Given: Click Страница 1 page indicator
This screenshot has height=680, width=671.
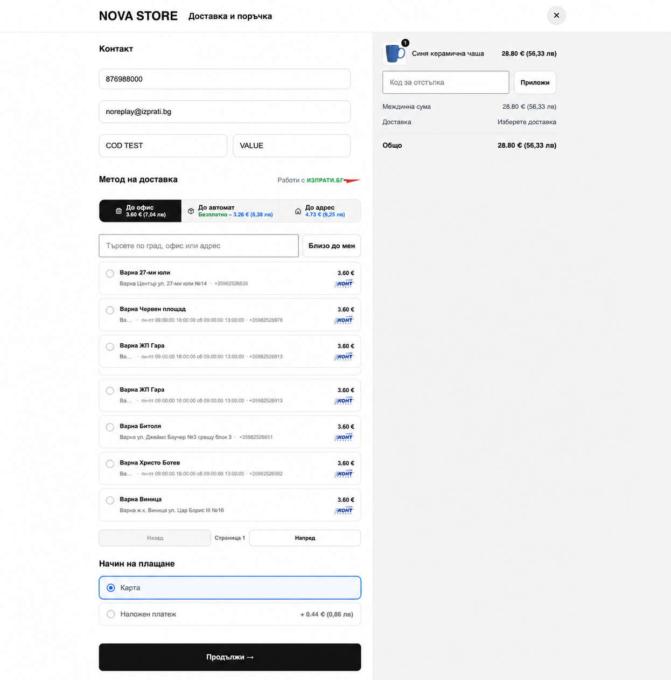Looking at the screenshot, I should [x=230, y=538].
